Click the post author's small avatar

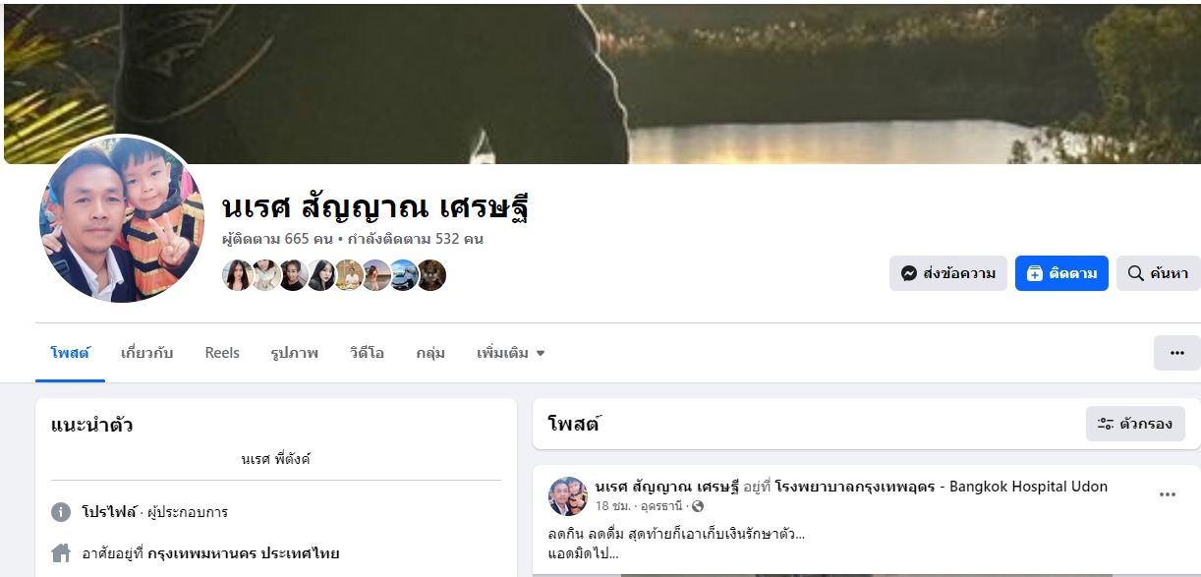click(568, 496)
